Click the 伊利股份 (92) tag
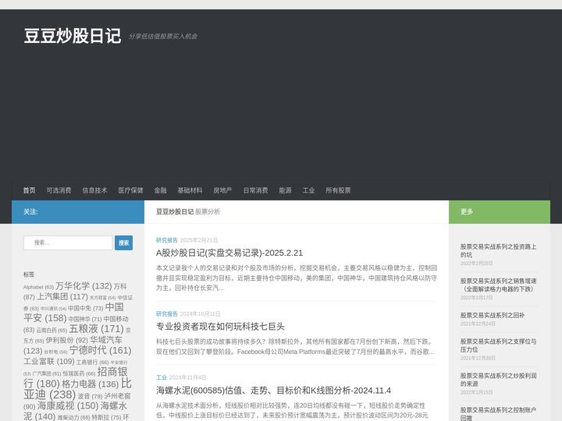 (x=66, y=340)
